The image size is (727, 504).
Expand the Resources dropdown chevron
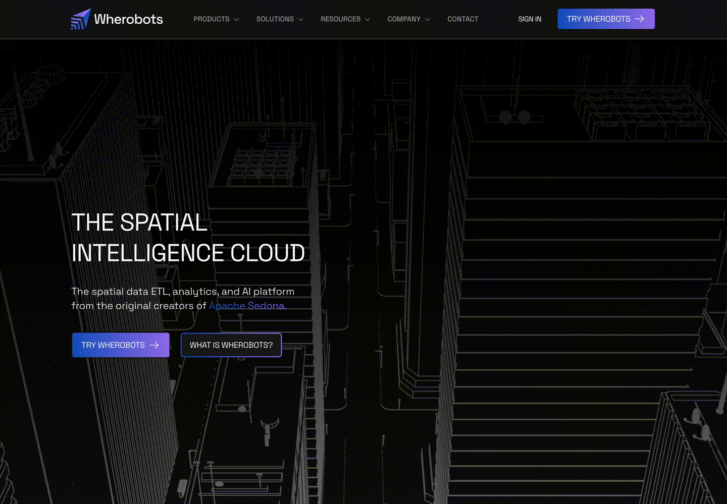[368, 20]
